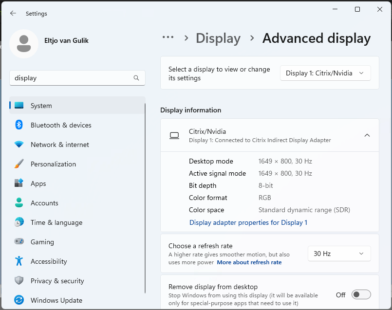Collapse the Citrix/Nvidia display information section
The height and width of the screenshot is (310, 392).
point(367,135)
